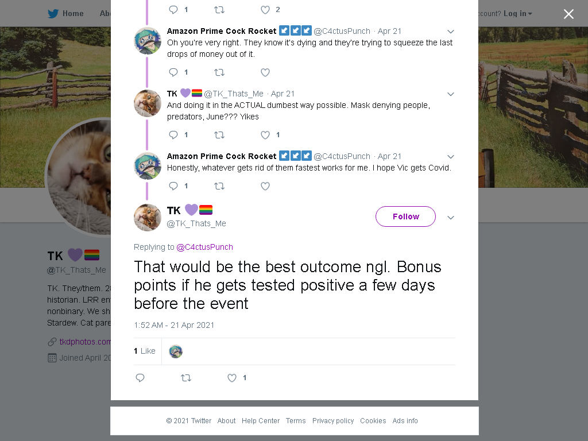
Task: Click the Twitter bird Home icon
Action: [x=53, y=14]
